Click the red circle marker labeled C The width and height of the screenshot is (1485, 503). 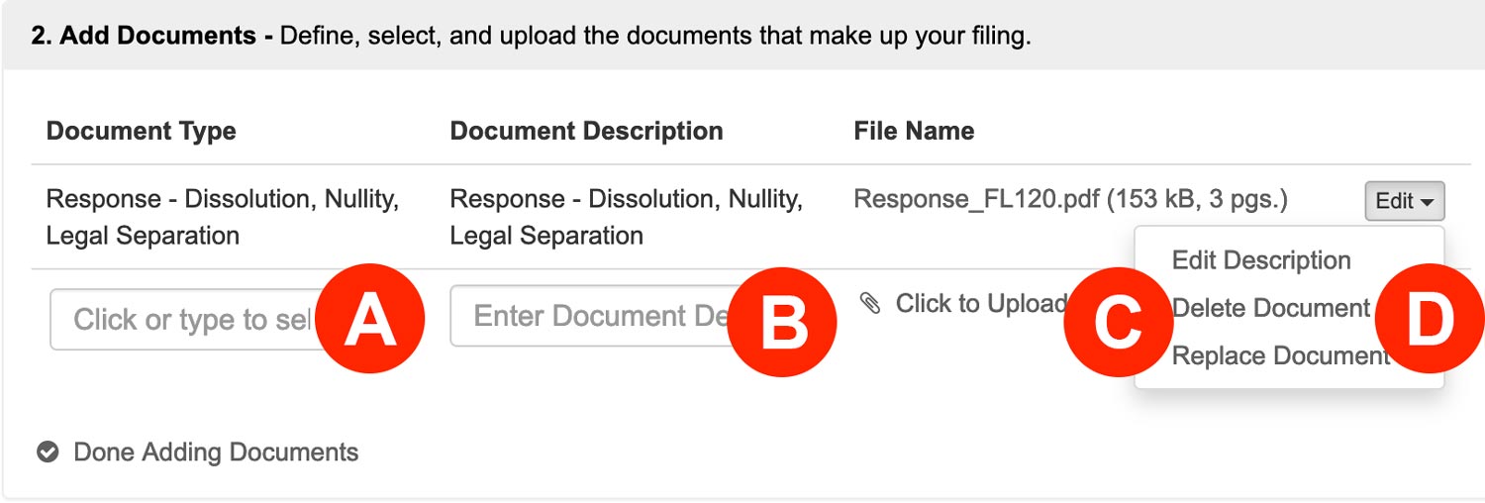tap(1119, 323)
